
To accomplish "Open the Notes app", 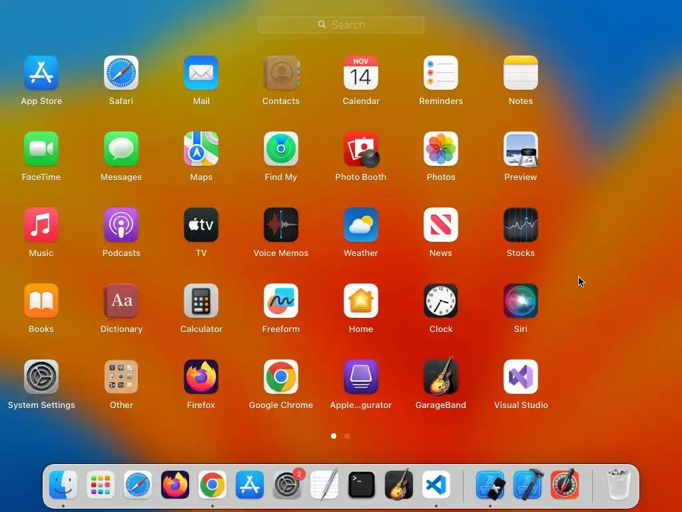I will coord(521,73).
